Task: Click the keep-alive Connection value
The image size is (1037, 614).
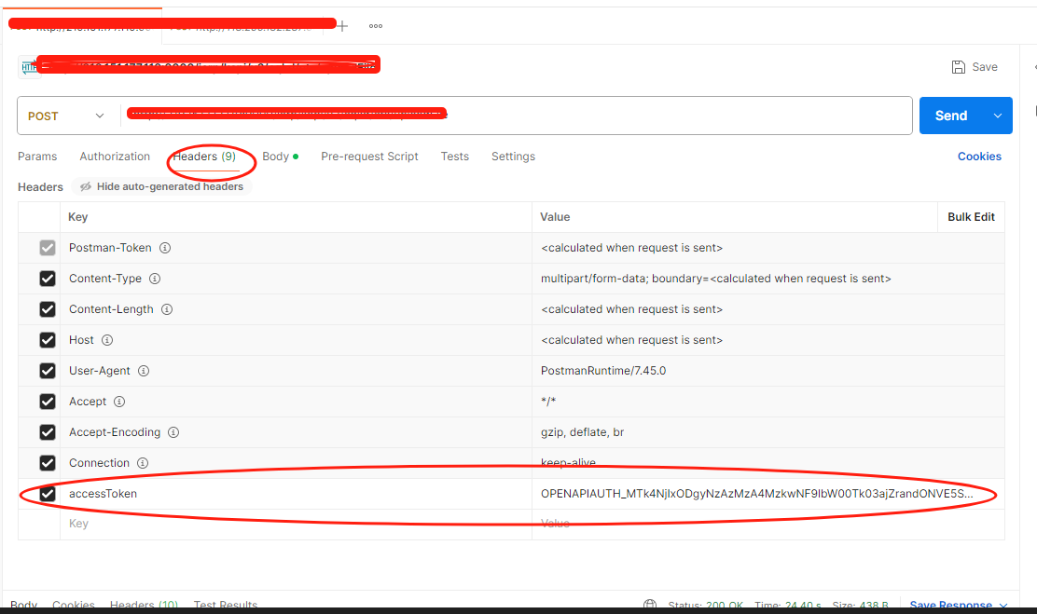Action: (568, 463)
